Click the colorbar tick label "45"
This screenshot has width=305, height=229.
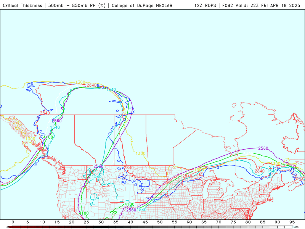pos(145,222)
